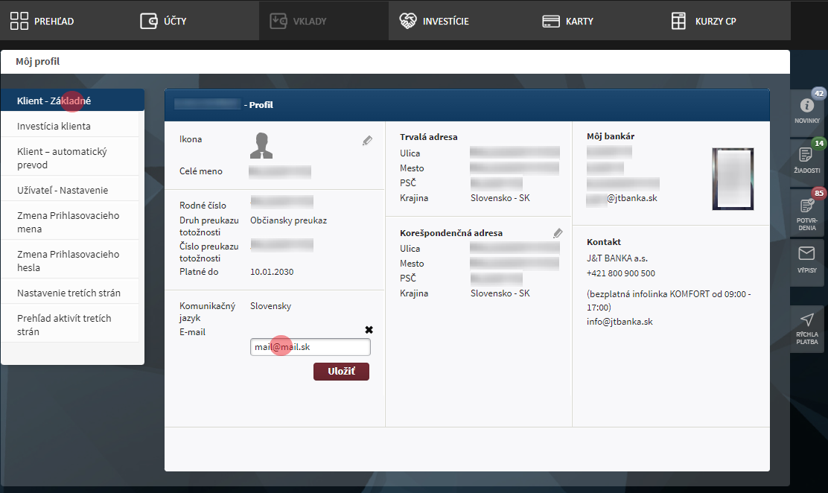Select Investícia klienta in the sidebar
The height and width of the screenshot is (493, 828).
pos(54,126)
